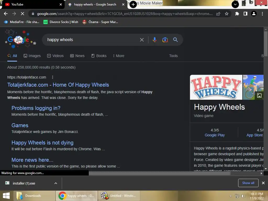Open more images icon on thumbnail
Viewport: 268px width, 201px height.
pyautogui.click(x=259, y=95)
